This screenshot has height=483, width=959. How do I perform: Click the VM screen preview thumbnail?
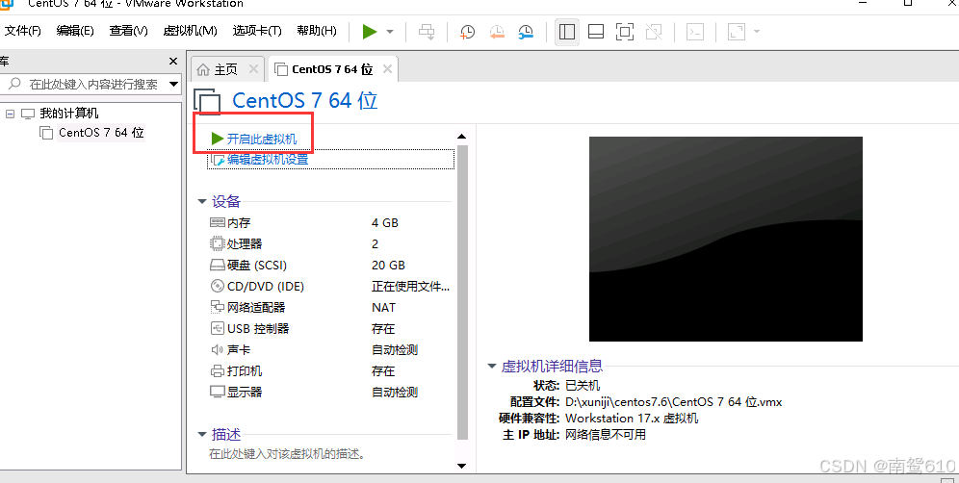pos(725,239)
